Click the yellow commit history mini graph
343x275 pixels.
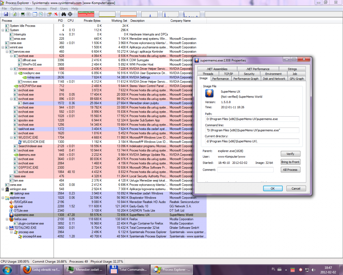pyautogui.click(x=107, y=14)
